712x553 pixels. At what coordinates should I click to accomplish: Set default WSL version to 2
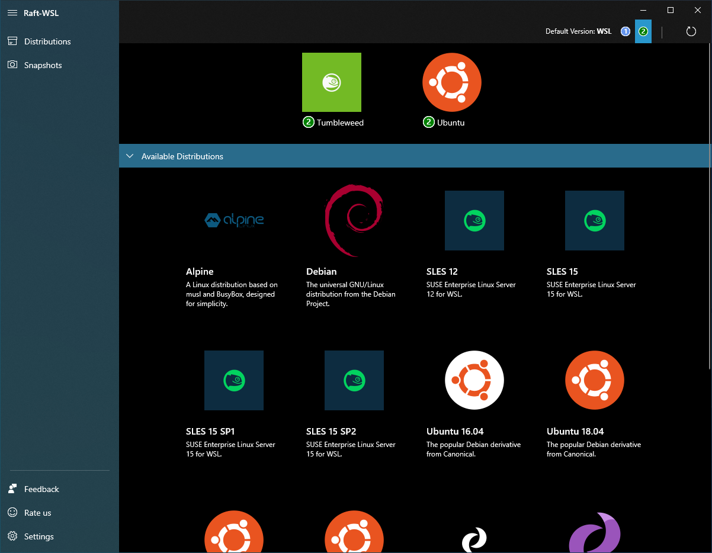click(643, 31)
